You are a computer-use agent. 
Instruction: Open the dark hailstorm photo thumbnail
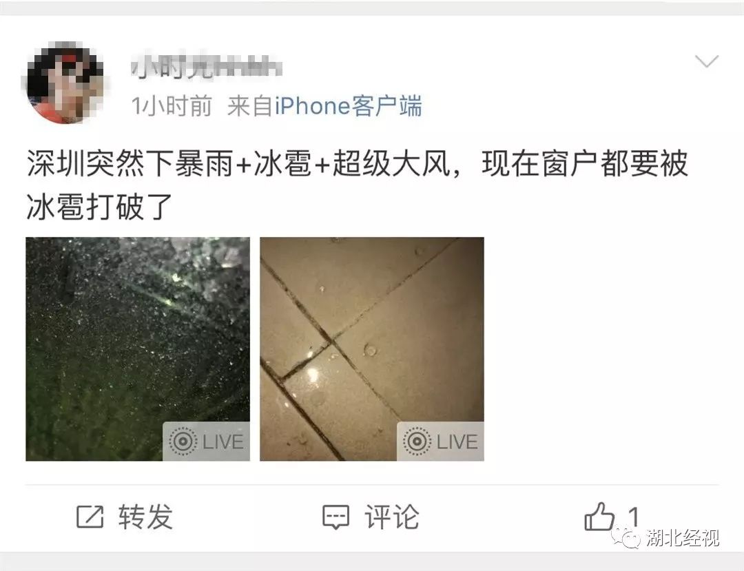coord(138,349)
